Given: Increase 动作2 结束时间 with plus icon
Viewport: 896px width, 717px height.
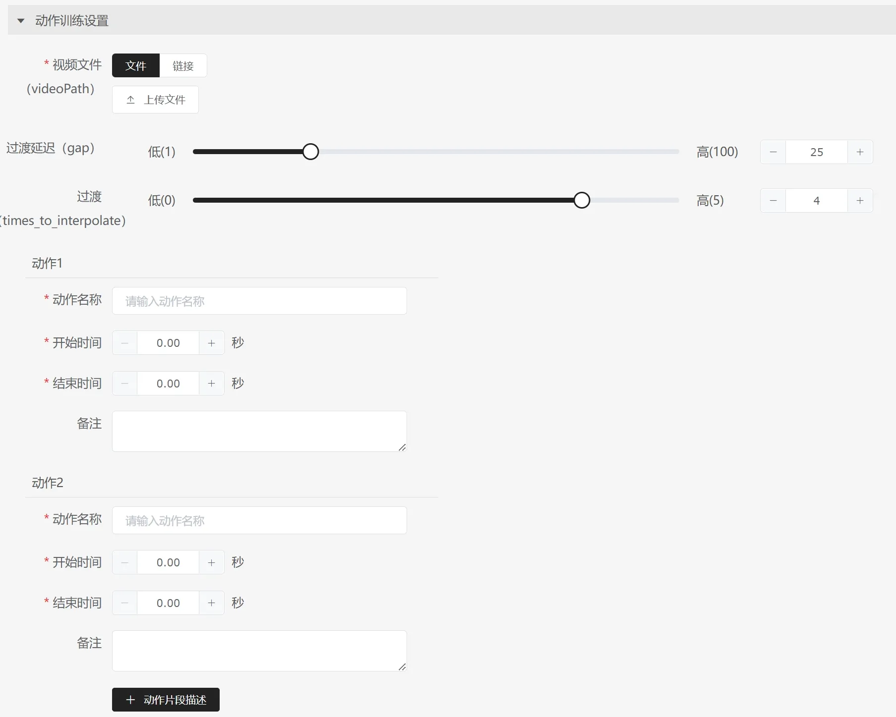Looking at the screenshot, I should (x=212, y=603).
